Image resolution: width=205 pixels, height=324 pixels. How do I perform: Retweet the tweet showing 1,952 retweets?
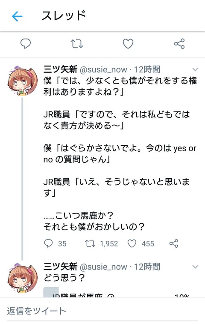point(90,243)
